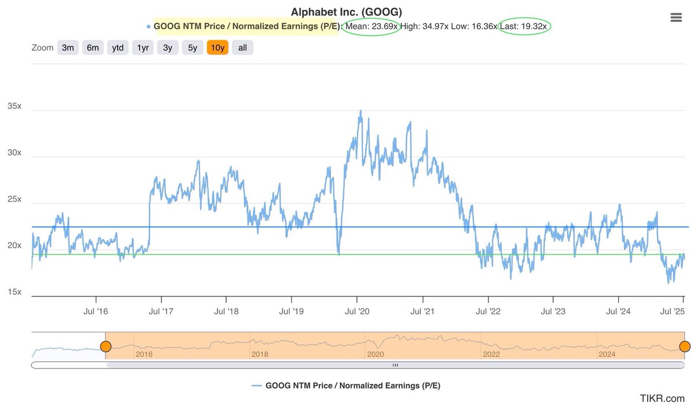Switch zoom to 3y

tap(168, 48)
